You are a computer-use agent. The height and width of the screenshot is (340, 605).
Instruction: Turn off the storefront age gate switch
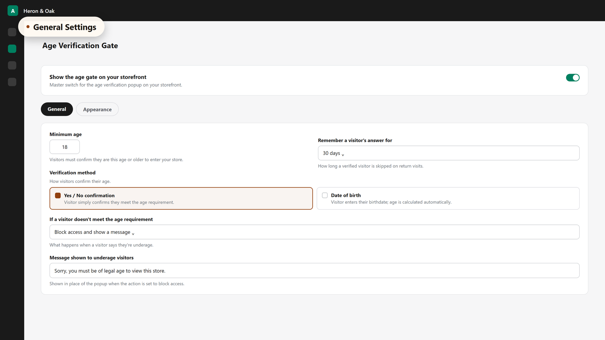click(572, 77)
